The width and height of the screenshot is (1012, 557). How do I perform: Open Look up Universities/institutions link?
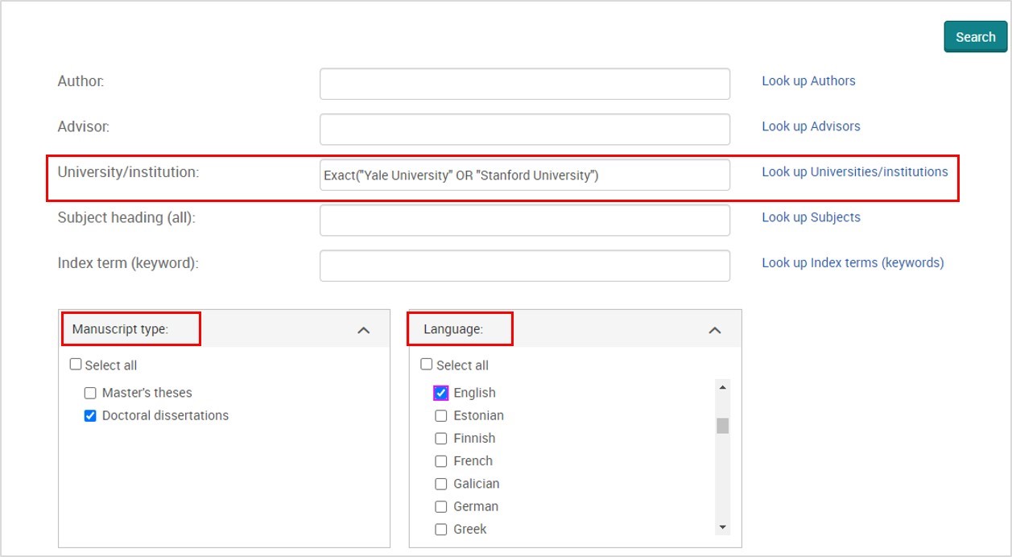(855, 171)
